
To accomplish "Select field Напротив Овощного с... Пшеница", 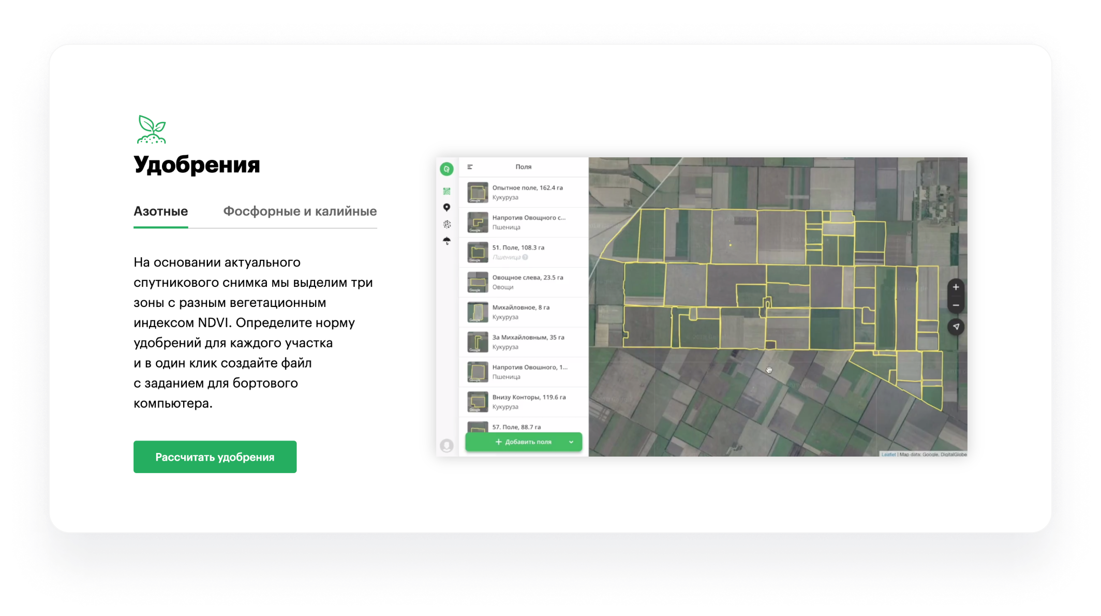I will click(x=524, y=223).
